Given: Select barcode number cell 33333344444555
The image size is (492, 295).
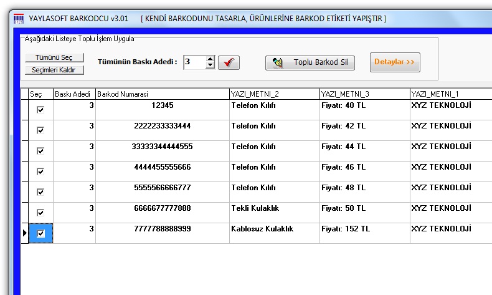Looking at the screenshot, I should click(163, 151).
